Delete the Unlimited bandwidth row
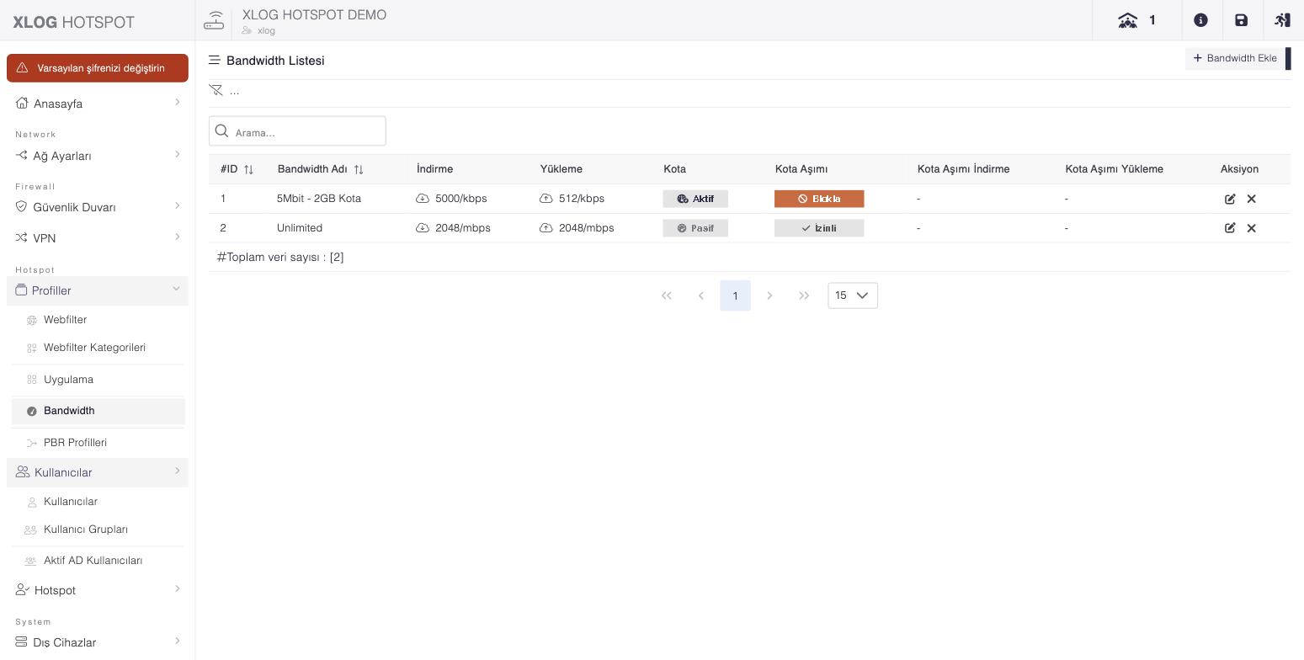Screen dimensions: 1304x660 (x=1251, y=228)
